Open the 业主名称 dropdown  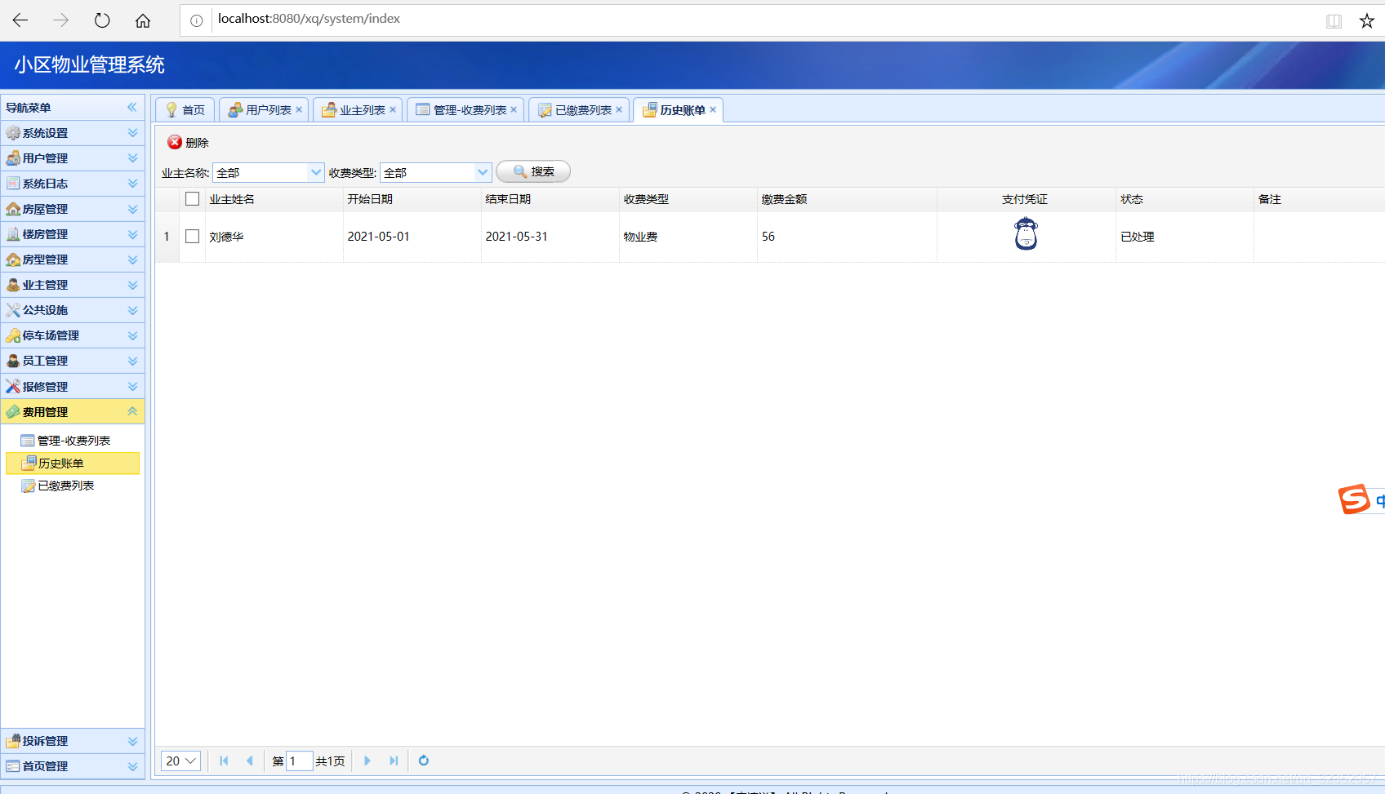[315, 172]
